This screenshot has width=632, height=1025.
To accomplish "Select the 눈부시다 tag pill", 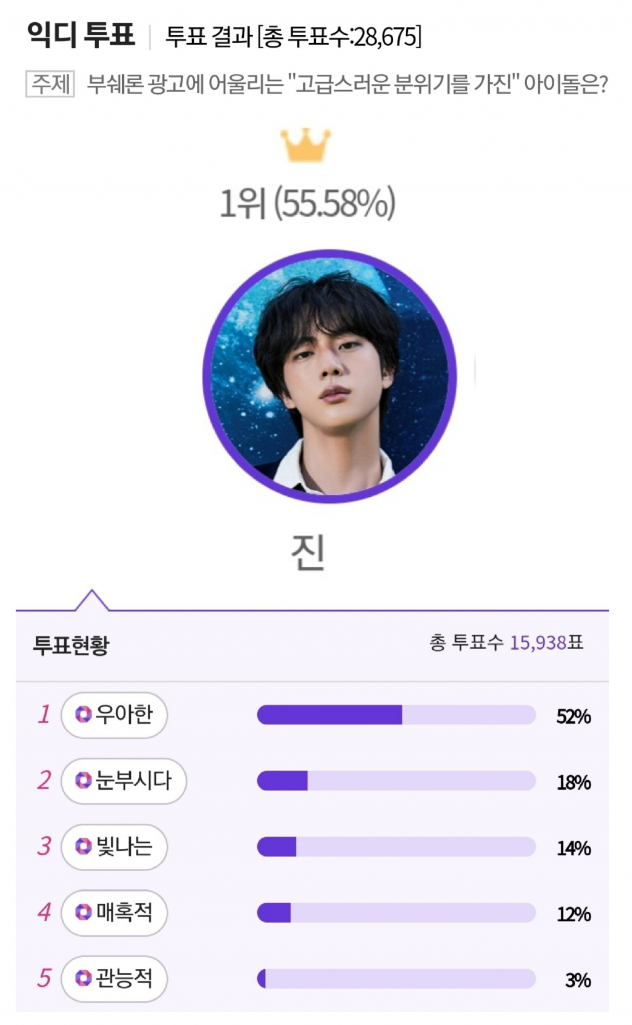I will (x=123, y=781).
